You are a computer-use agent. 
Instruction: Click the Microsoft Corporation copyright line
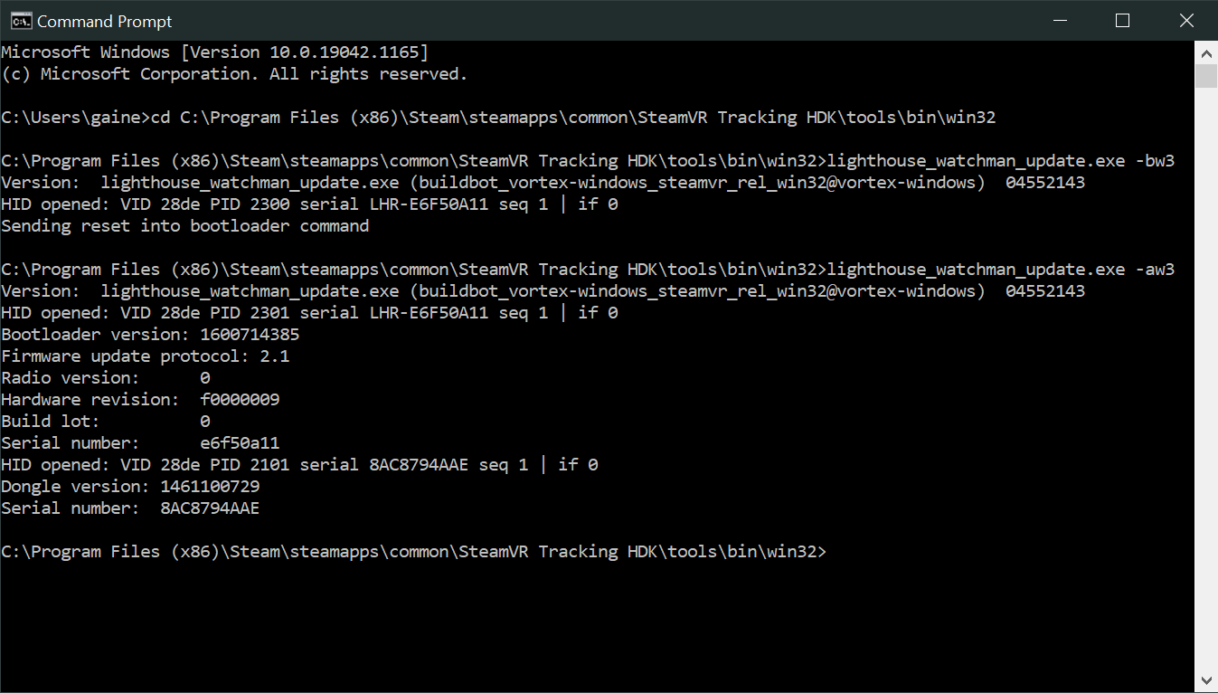[234, 74]
